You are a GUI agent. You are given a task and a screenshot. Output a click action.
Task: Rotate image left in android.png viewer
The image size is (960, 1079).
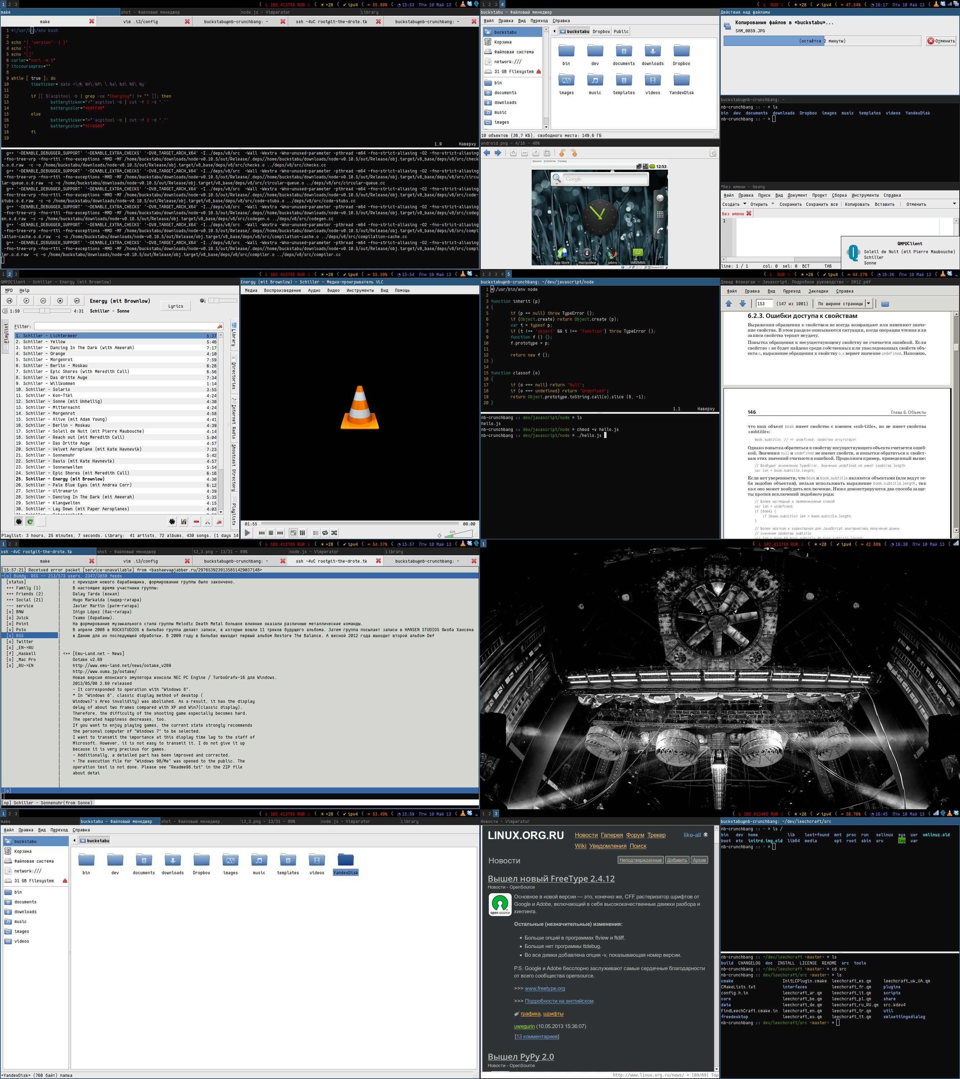click(x=562, y=153)
